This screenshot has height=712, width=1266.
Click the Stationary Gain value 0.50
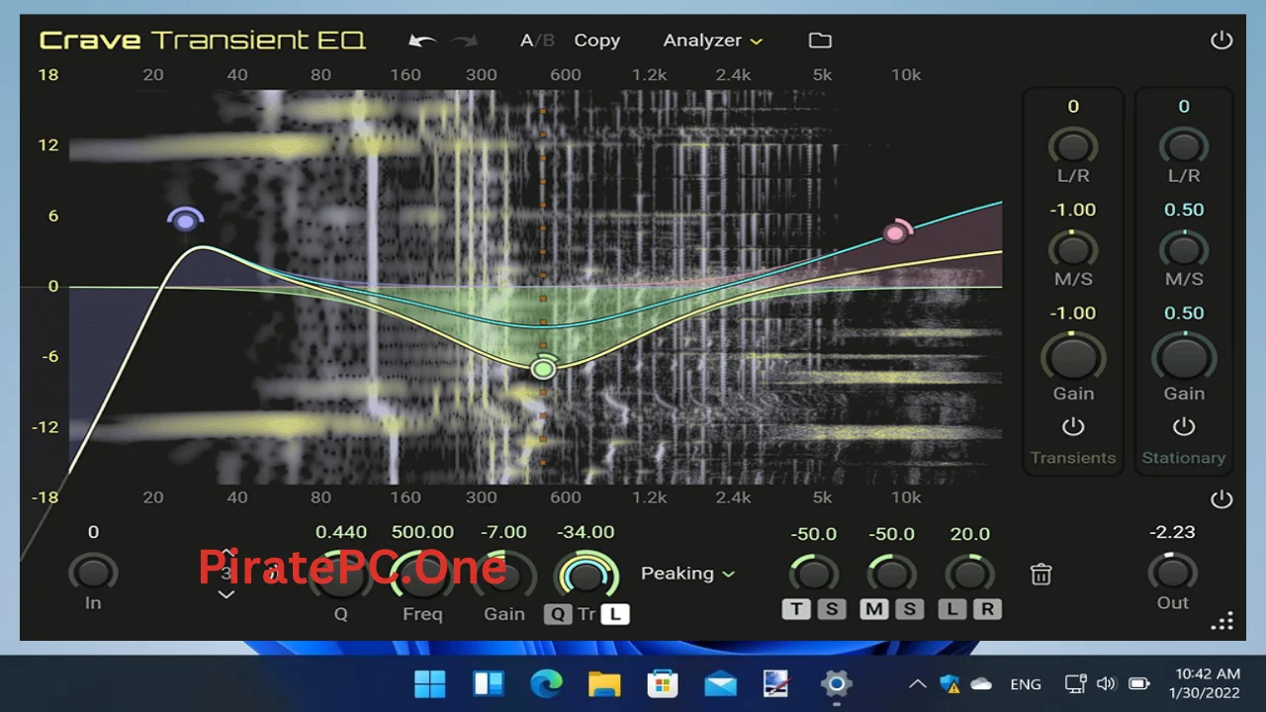click(x=1184, y=312)
